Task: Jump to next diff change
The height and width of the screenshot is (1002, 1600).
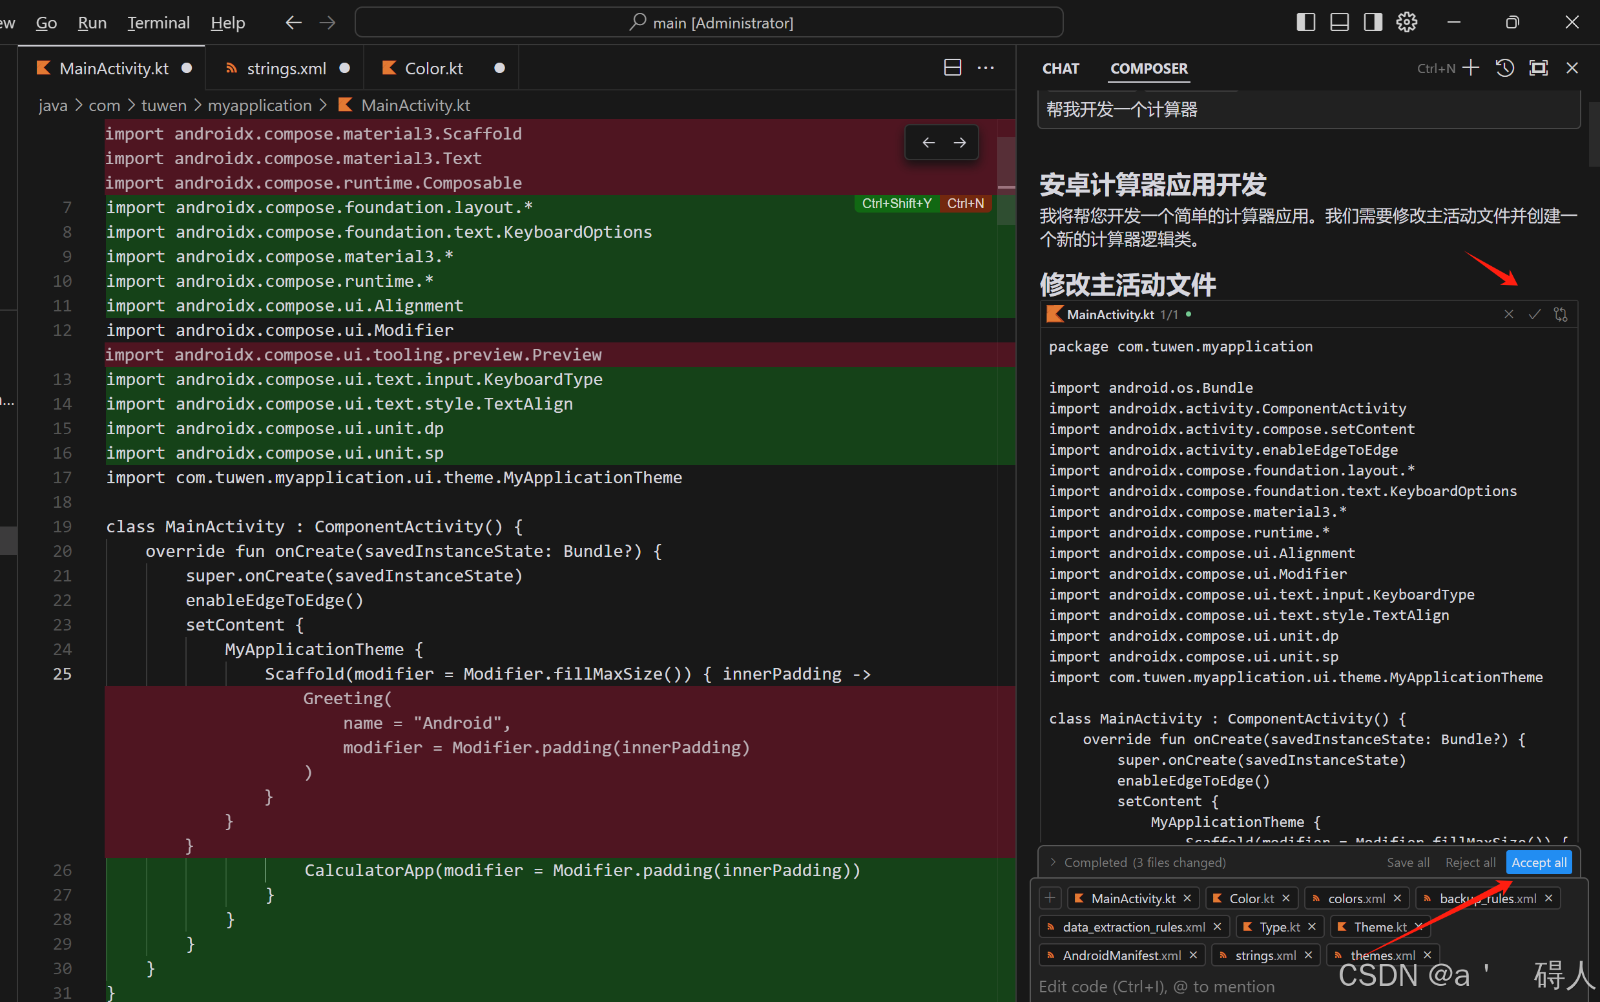Action: pyautogui.click(x=959, y=143)
